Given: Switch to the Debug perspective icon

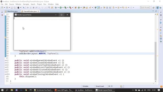Looking at the screenshot, I should click(161, 8).
